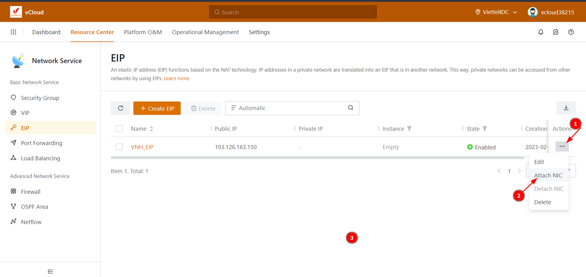Focus the top Search input field
Screen dimensions: 586x277
coord(293,12)
